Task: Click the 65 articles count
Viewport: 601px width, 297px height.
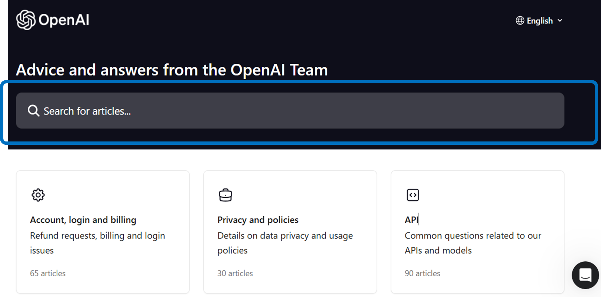Action: 48,273
